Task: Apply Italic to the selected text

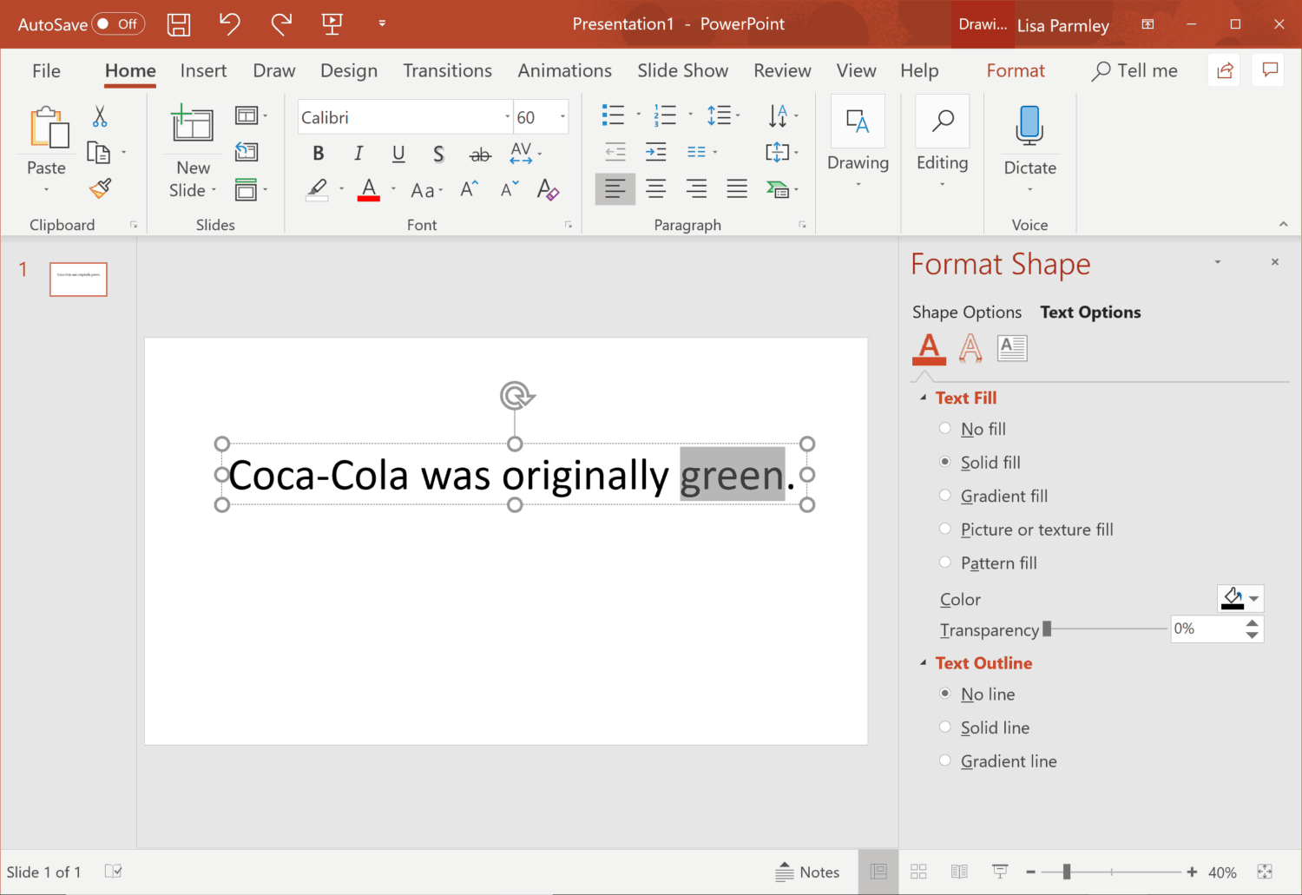Action: [358, 154]
